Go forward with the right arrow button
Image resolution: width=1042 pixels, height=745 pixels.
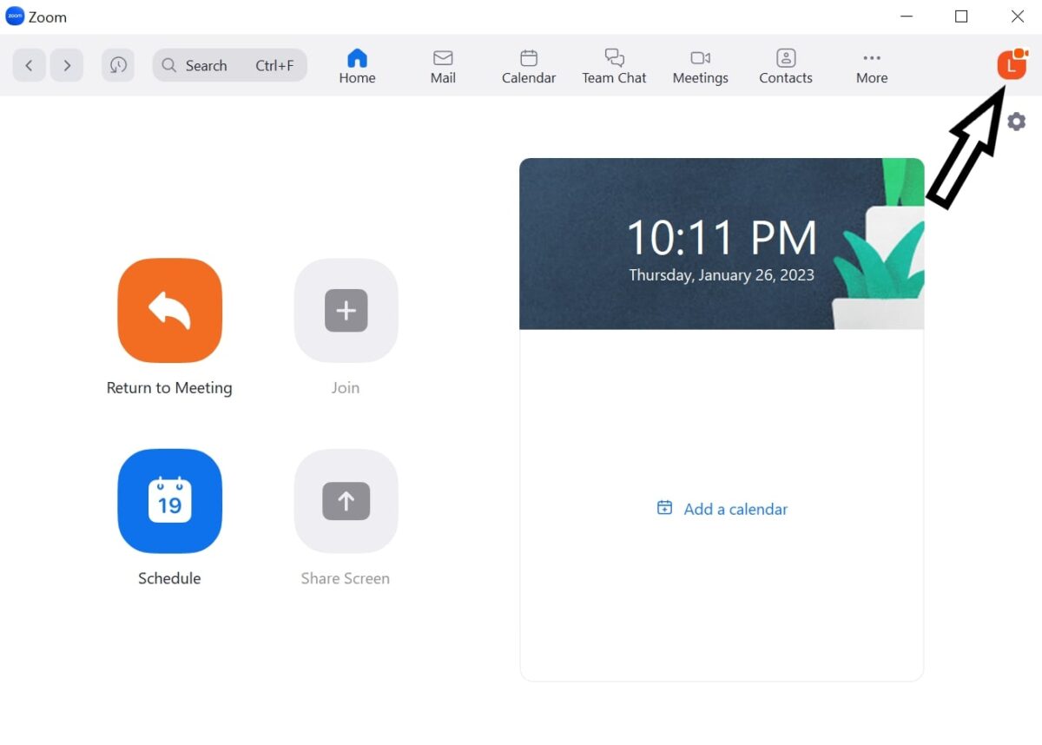pos(67,65)
